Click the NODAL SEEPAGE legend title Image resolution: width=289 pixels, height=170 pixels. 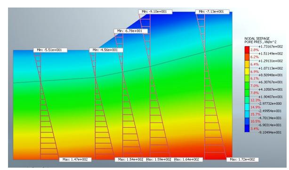click(x=257, y=39)
